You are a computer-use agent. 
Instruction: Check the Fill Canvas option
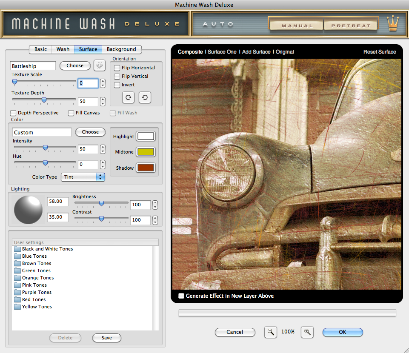(71, 113)
